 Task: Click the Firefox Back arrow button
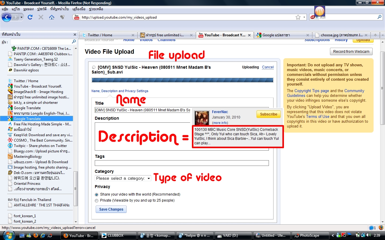[x=7, y=17]
